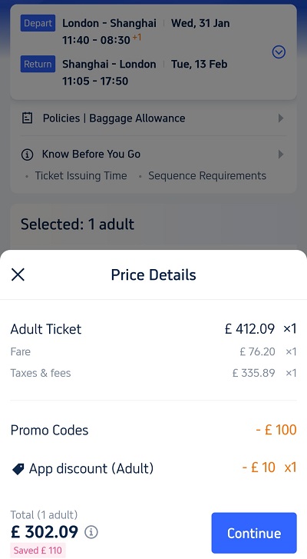View the Policies | Baggage Allowance row

click(x=153, y=118)
